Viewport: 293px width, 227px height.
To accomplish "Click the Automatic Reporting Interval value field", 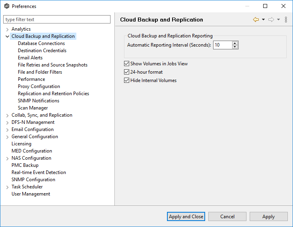I will pyautogui.click(x=222, y=45).
